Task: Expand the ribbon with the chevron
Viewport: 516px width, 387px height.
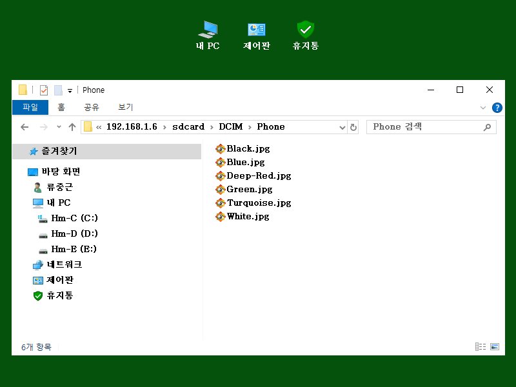Action: coord(482,108)
